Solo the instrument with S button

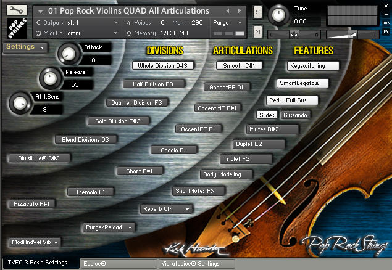pos(257,12)
